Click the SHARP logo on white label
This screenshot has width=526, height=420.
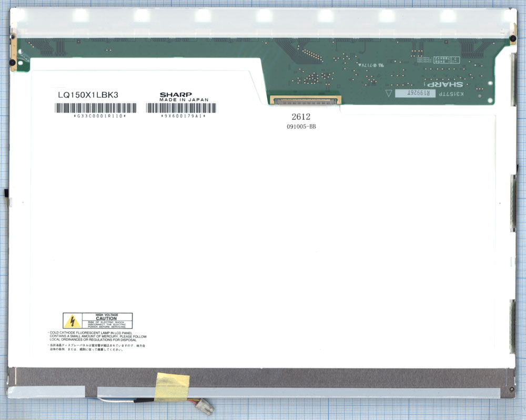(176, 95)
